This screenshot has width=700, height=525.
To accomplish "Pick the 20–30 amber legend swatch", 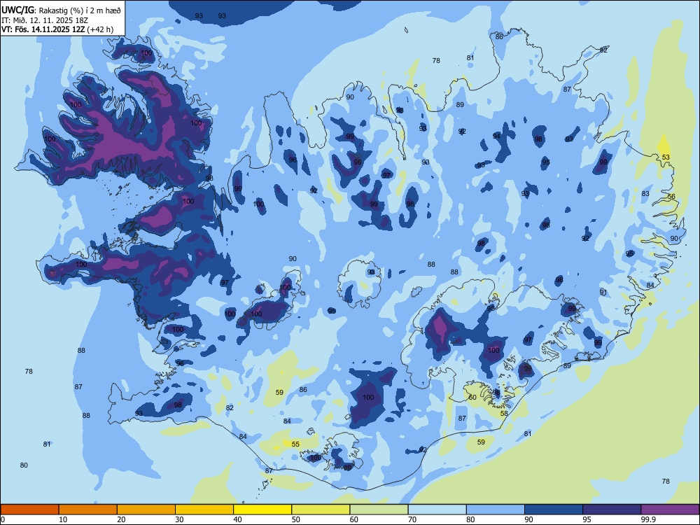I will tap(146, 510).
